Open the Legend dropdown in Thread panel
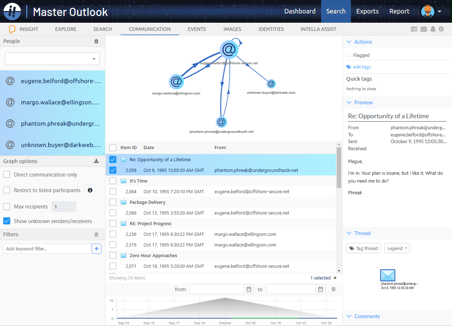Screen dimensions: 452x326 [397, 248]
